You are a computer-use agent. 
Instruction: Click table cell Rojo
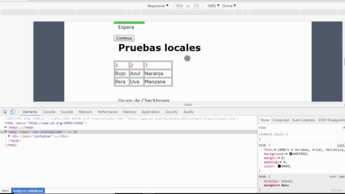(x=122, y=73)
